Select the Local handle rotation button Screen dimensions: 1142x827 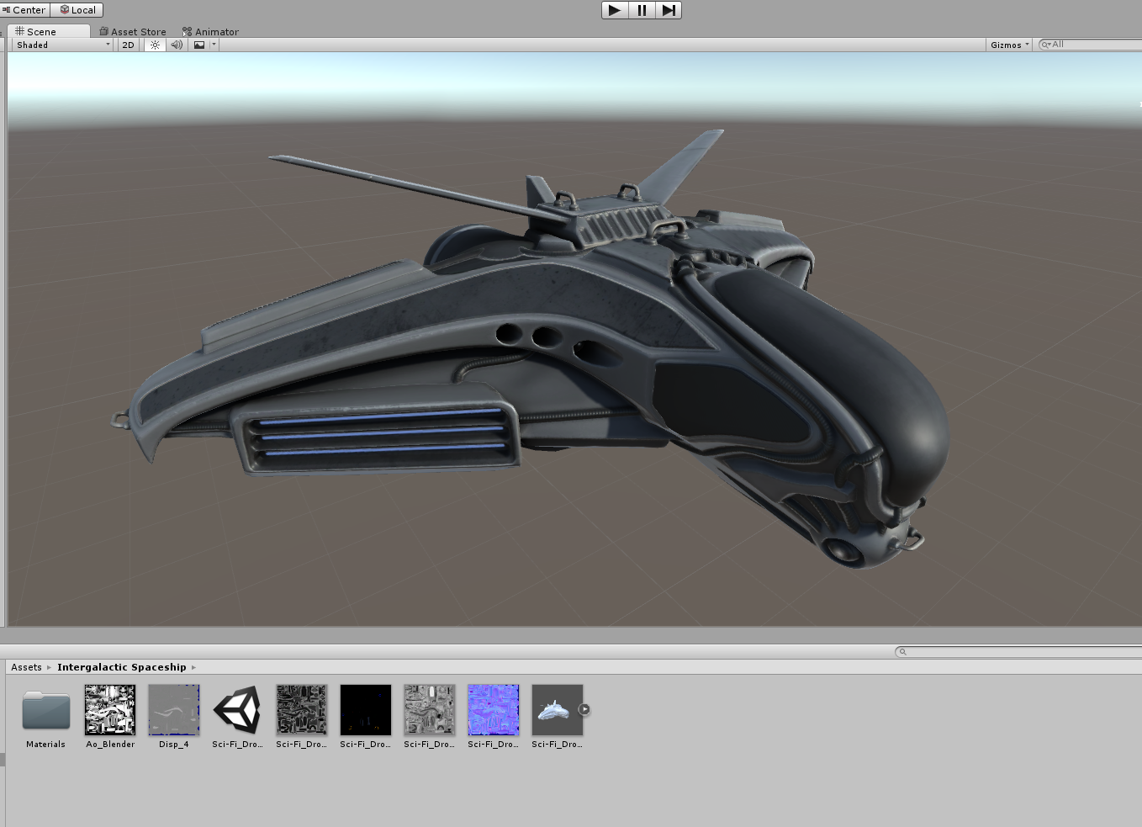pyautogui.click(x=77, y=9)
